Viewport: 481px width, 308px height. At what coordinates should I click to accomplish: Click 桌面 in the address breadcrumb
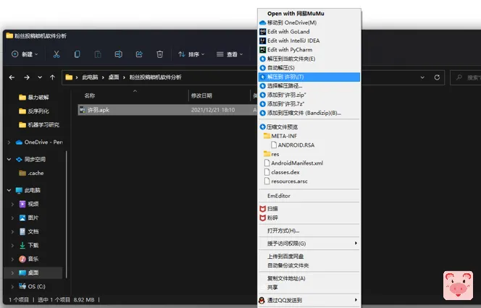[114, 77]
